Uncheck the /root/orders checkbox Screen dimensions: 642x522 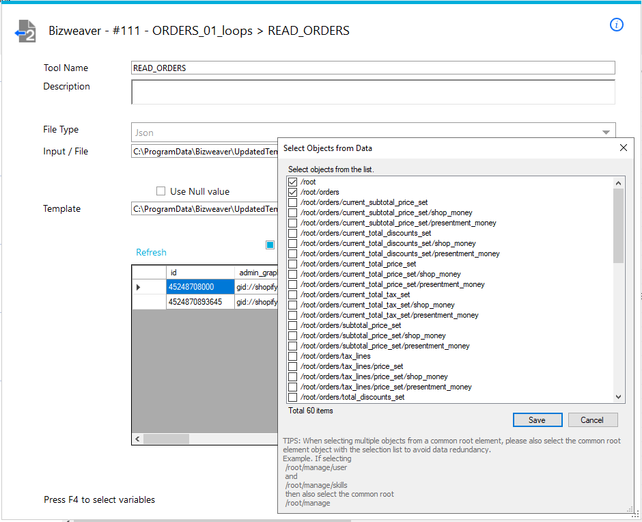(292, 192)
